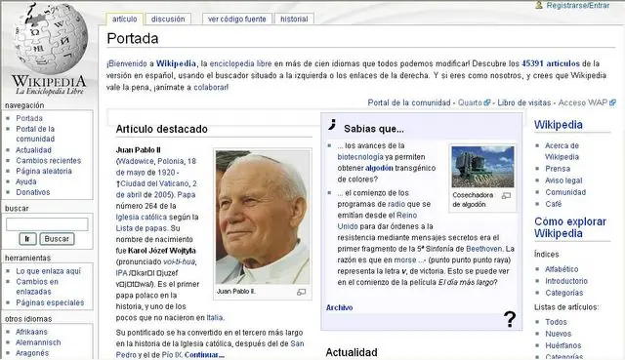The height and width of the screenshot is (360, 625).
Task: Follow the Italia link
Action: 215,318
